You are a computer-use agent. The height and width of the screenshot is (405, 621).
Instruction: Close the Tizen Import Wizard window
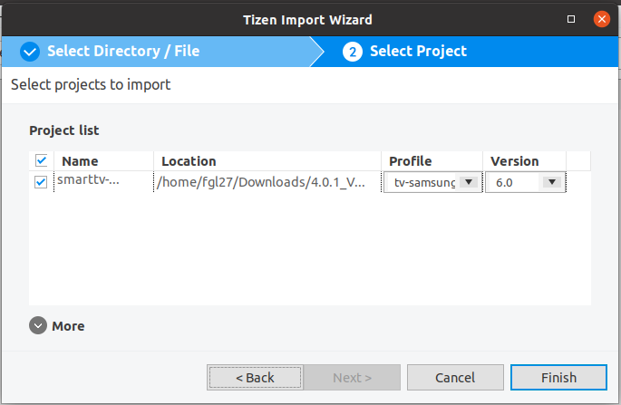[x=602, y=19]
